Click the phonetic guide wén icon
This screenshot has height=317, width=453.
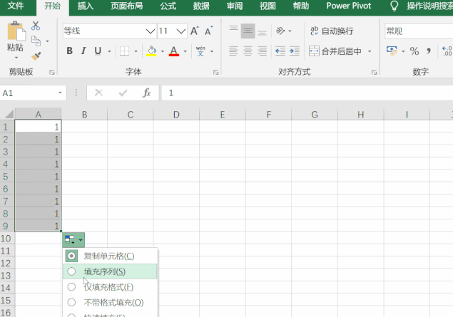point(200,51)
